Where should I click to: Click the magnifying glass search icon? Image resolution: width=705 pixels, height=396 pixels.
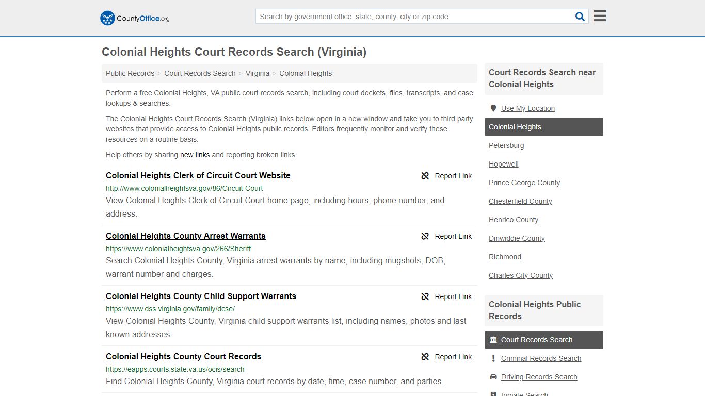580,16
